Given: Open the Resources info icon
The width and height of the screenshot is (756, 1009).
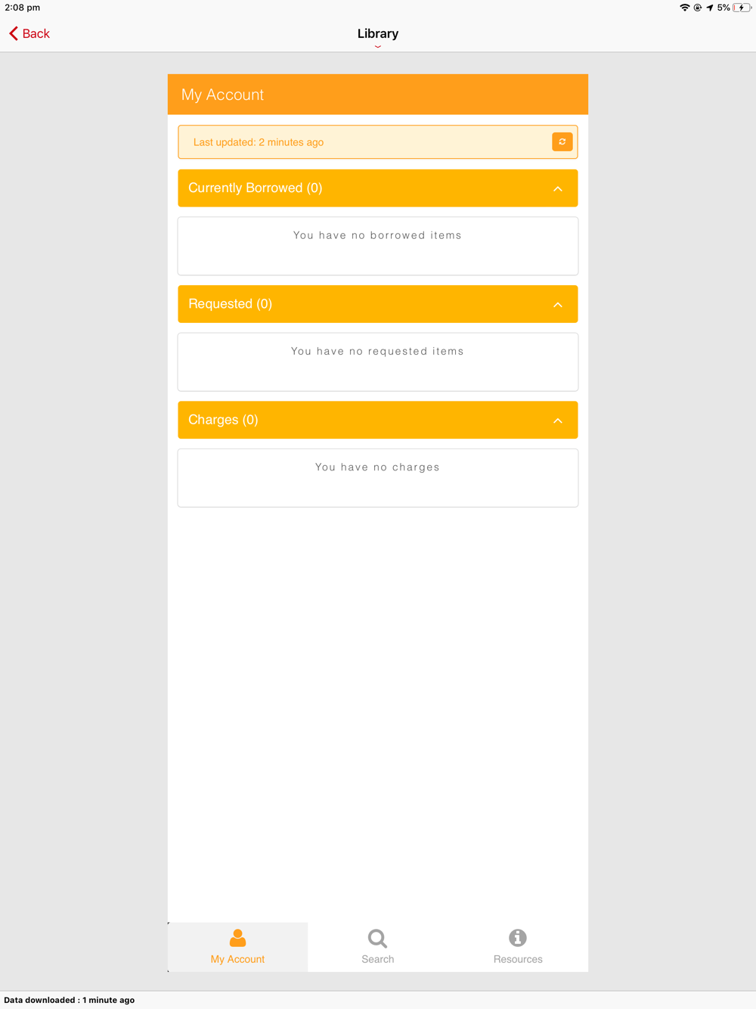Looking at the screenshot, I should point(518,938).
